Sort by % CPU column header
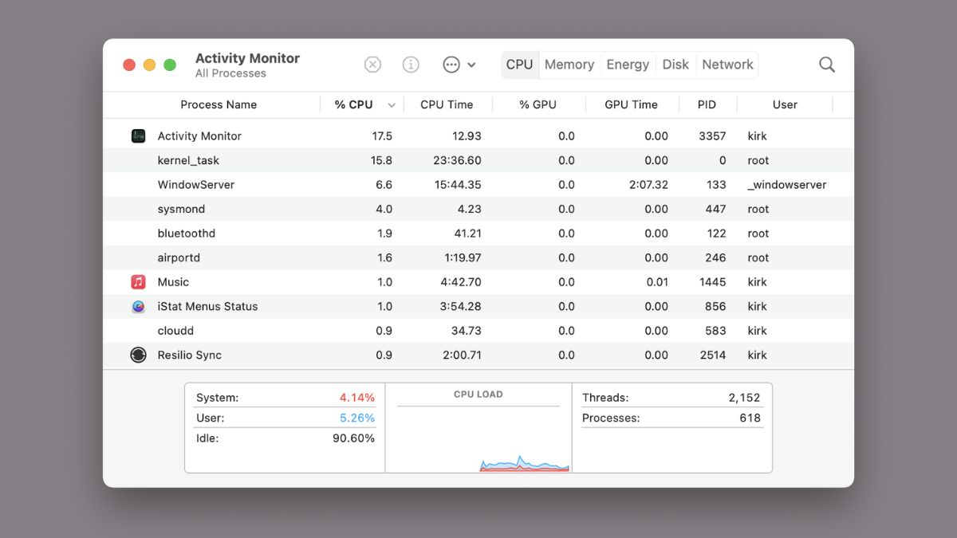Image resolution: width=957 pixels, height=538 pixels. 353,104
